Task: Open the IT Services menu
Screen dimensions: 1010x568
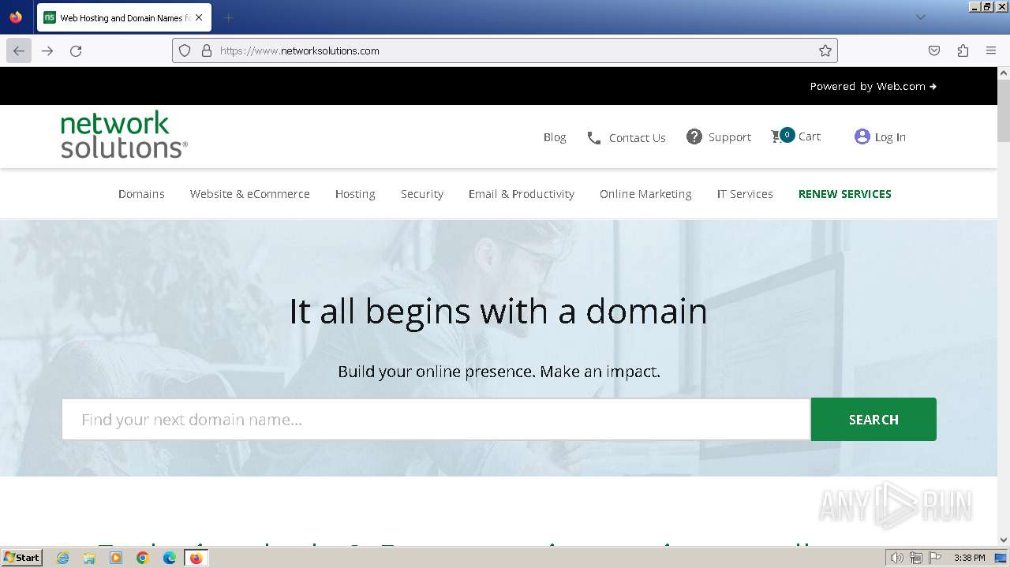Action: click(x=745, y=194)
